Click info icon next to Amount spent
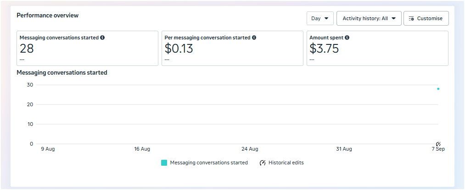465x190 pixels. [x=347, y=38]
